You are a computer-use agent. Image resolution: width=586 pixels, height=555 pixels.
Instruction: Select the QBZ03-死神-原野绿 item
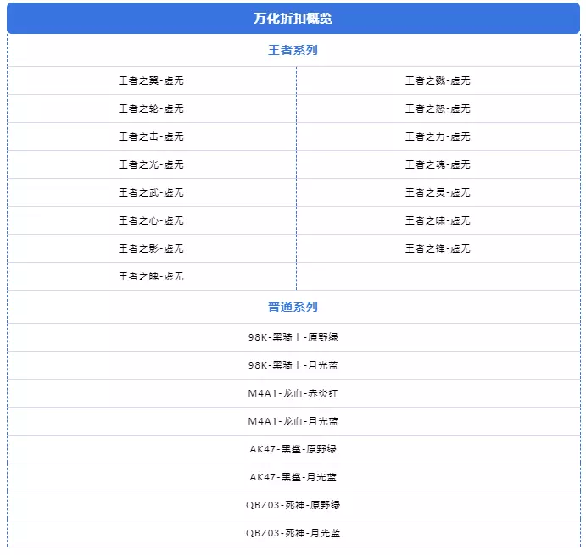point(293,505)
